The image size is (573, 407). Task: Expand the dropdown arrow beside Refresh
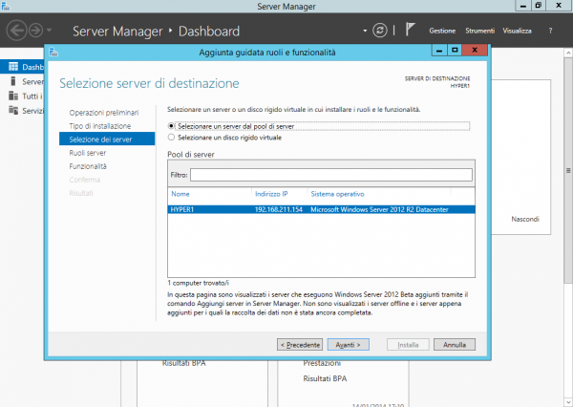[365, 31]
